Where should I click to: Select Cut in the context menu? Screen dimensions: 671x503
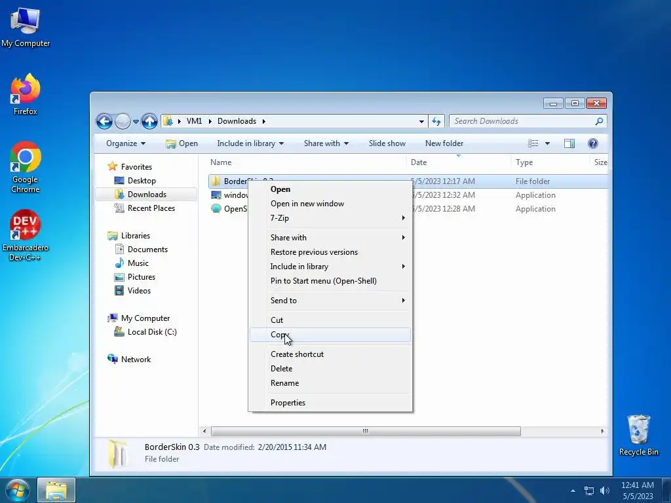330,320
